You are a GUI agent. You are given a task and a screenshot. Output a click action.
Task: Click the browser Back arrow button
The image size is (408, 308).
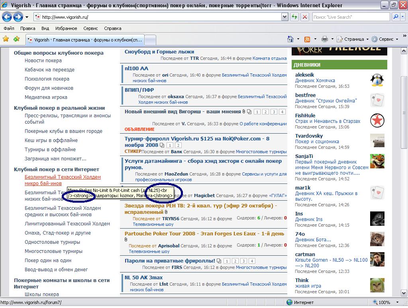click(7, 17)
